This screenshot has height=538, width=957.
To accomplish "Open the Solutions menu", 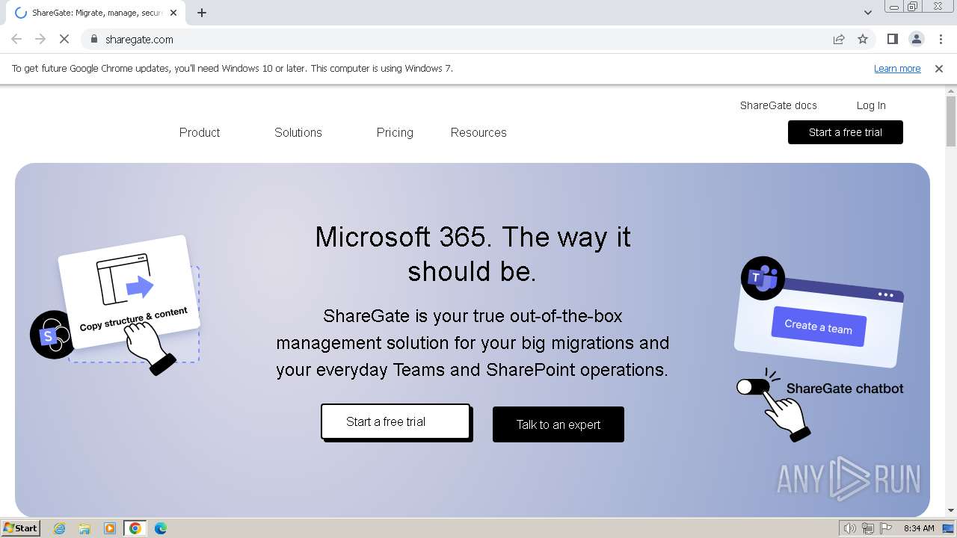I will tap(298, 132).
